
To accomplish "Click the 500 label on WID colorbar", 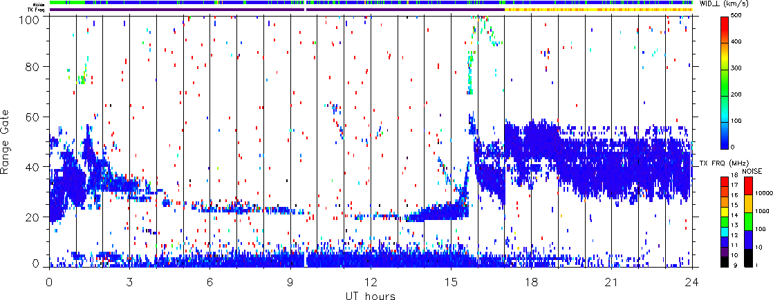I will (738, 17).
